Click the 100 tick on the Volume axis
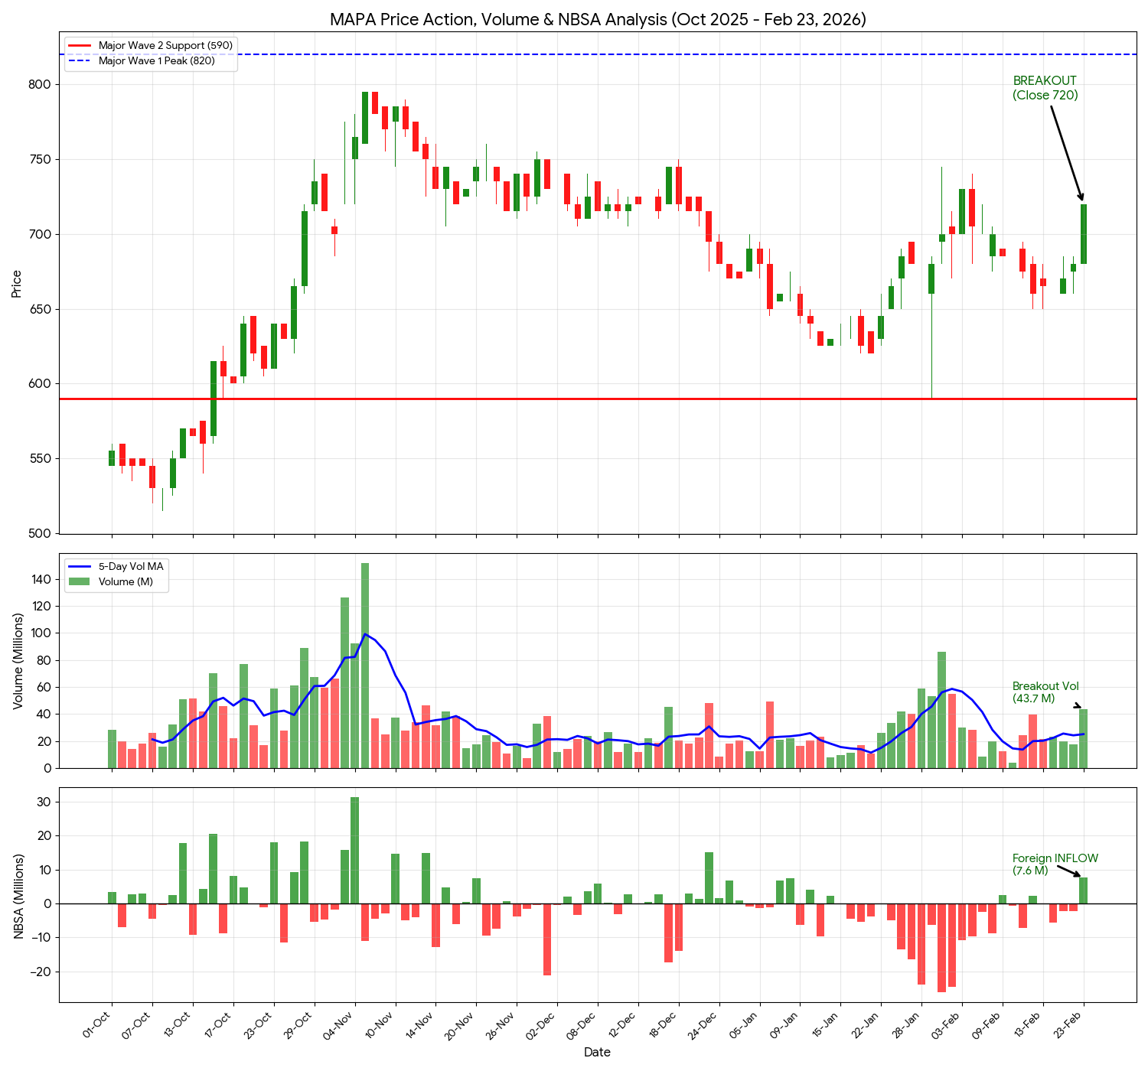The image size is (1148, 1071). 42,633
